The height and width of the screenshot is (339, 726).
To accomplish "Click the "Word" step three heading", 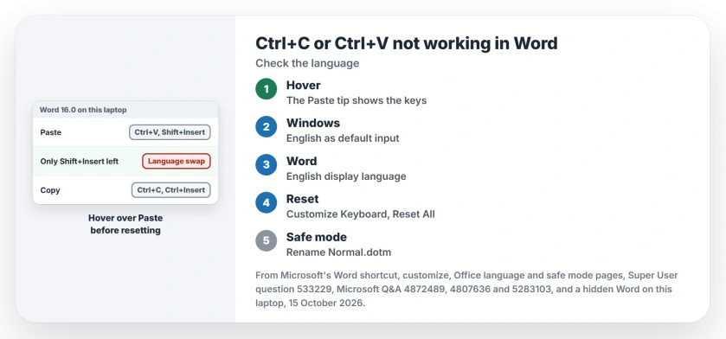I will pos(301,161).
